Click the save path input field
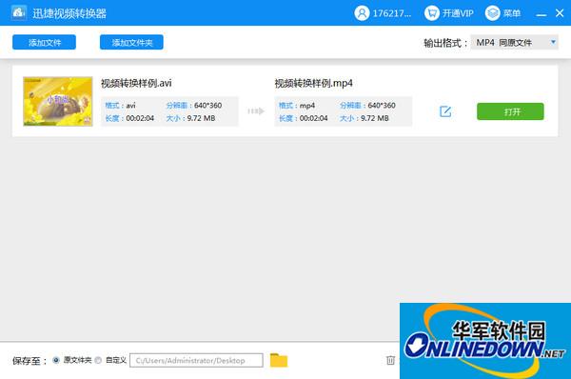571x379 pixels. click(196, 360)
